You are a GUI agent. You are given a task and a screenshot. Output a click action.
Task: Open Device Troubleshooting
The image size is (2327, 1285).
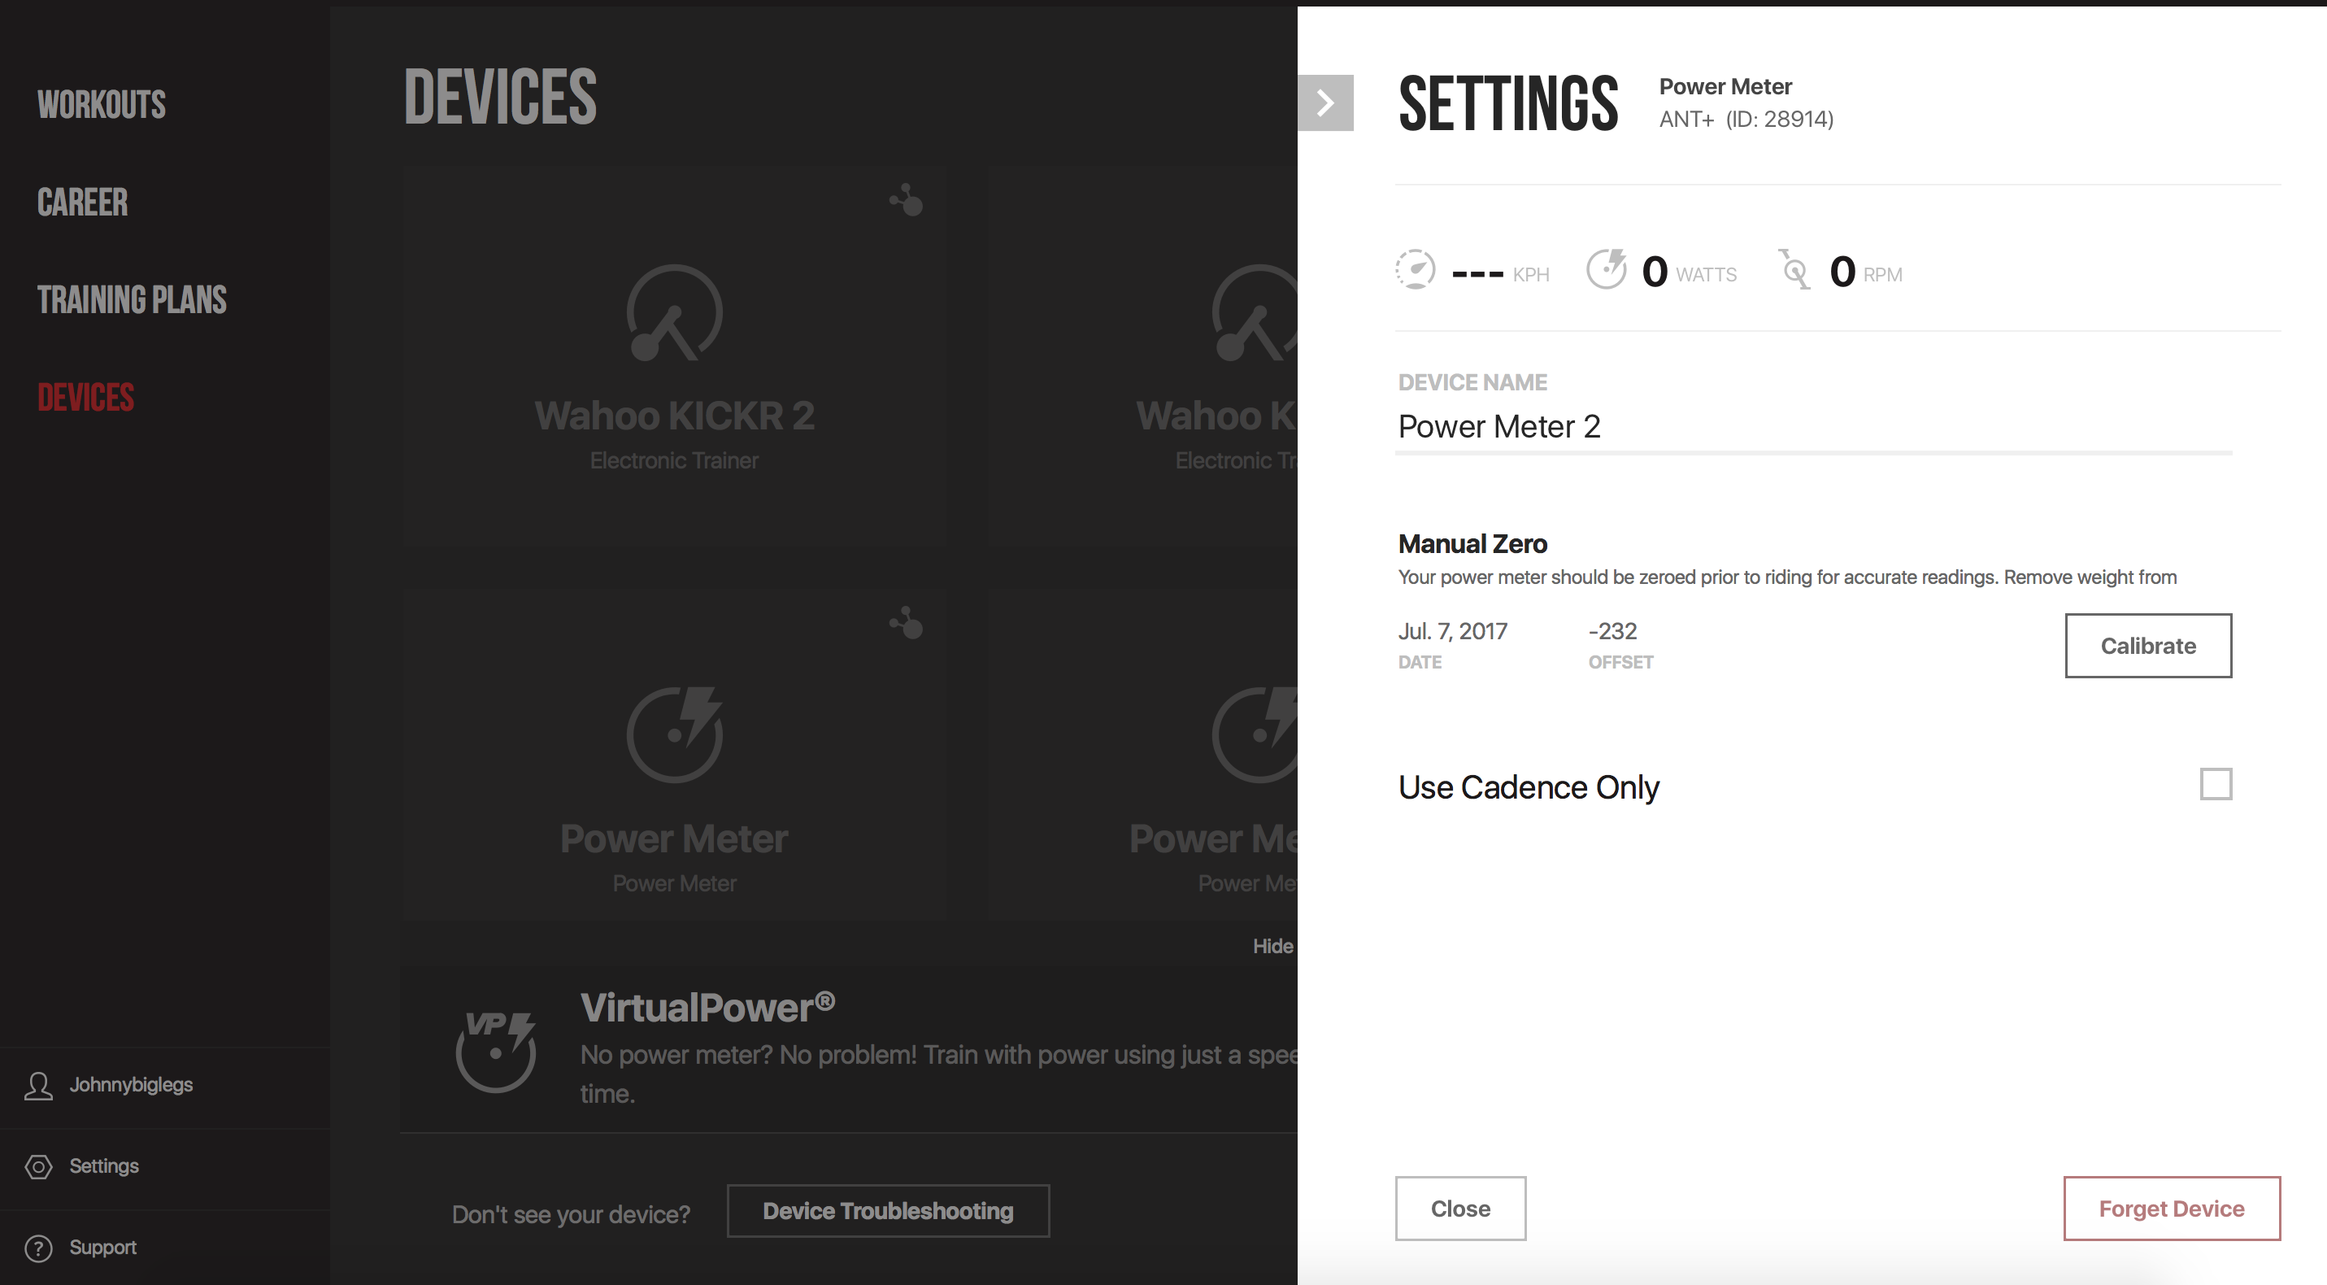click(x=888, y=1211)
